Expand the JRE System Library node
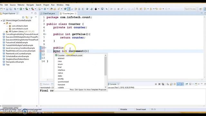This screenshot has height=116, width=206. 4,32
